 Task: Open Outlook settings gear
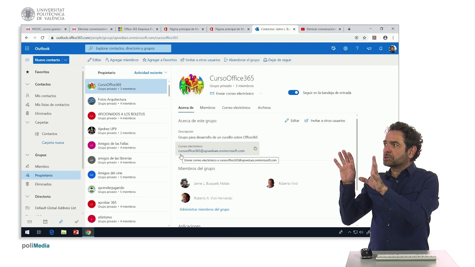345,49
